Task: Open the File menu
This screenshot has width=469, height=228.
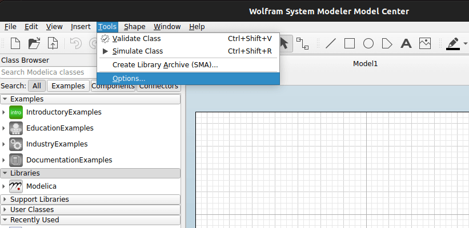Action: point(10,27)
